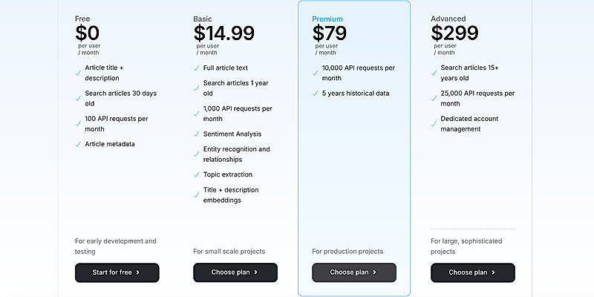Click the Title + description embeddings feature
Viewport: 594px width, 297px height.
(x=231, y=195)
